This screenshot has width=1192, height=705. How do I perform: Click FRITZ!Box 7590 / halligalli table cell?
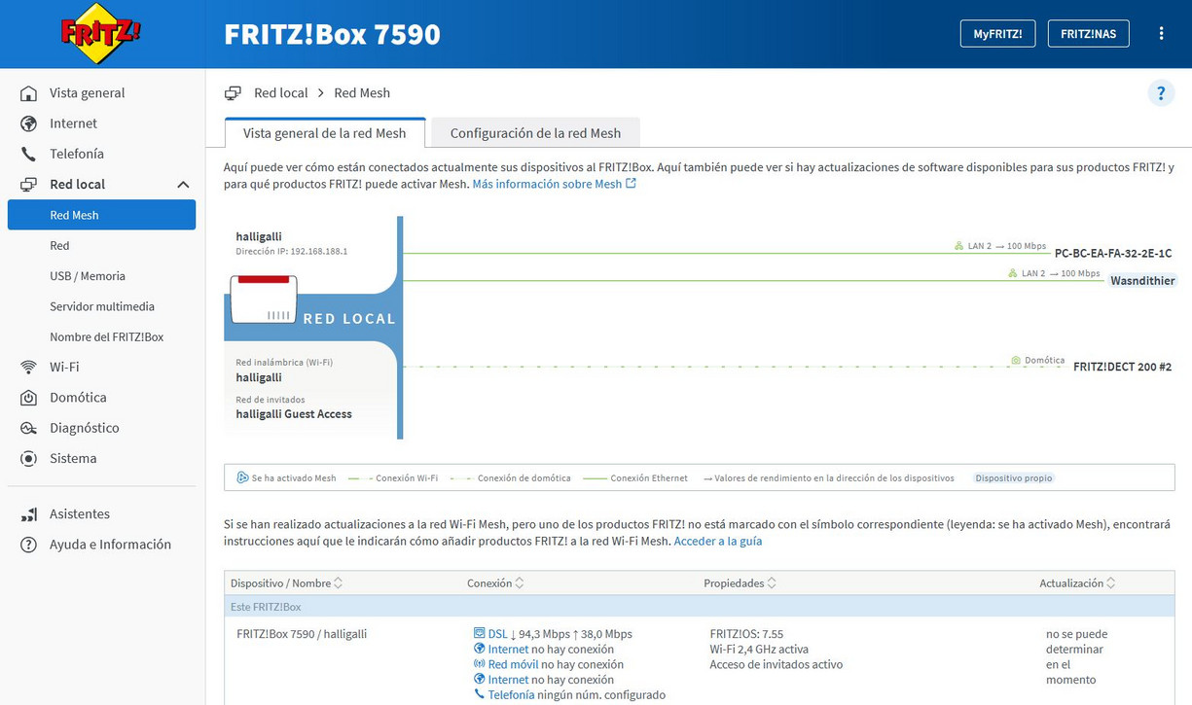tap(302, 634)
